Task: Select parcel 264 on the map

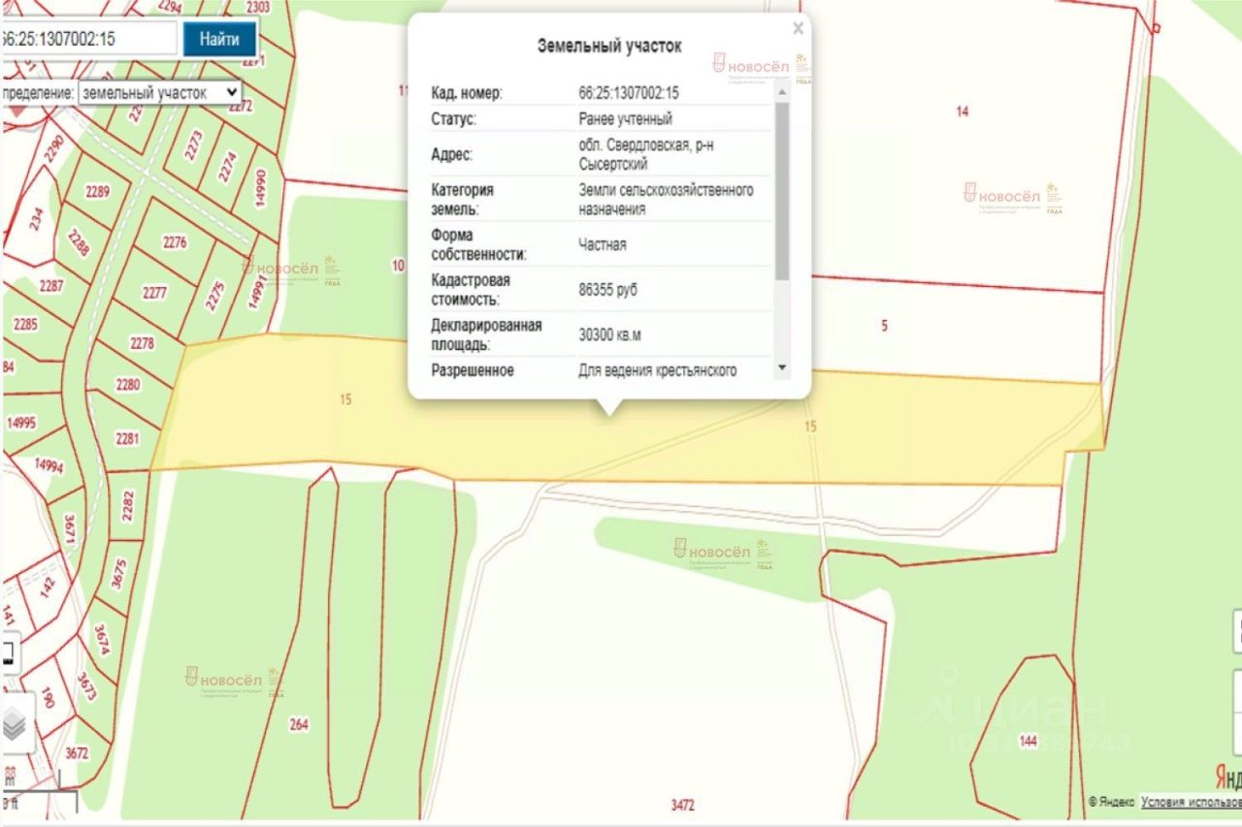Action: coord(298,723)
